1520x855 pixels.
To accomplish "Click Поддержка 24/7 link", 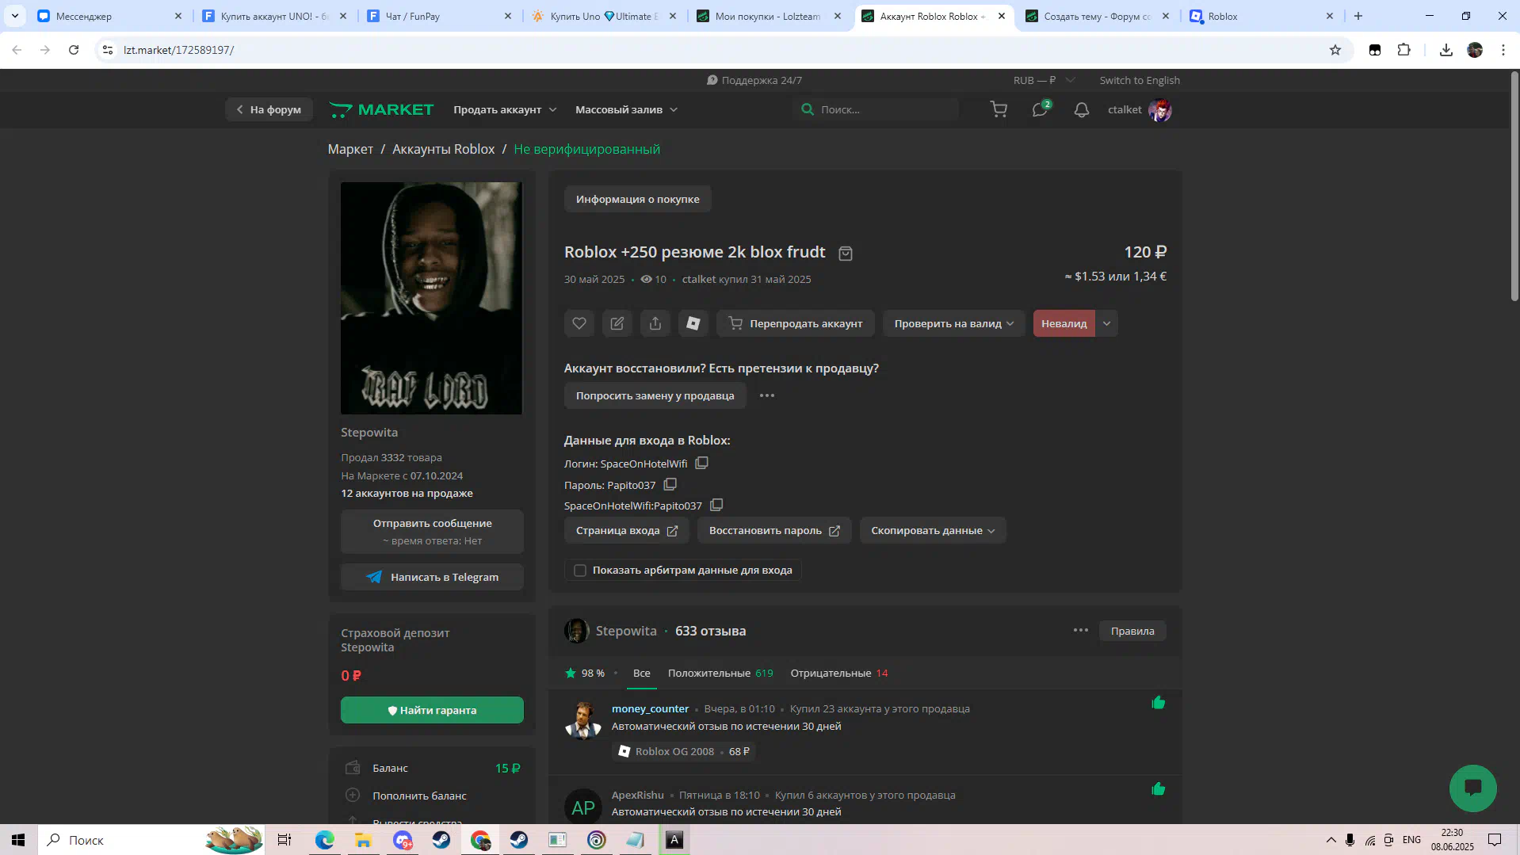I will pyautogui.click(x=754, y=80).
